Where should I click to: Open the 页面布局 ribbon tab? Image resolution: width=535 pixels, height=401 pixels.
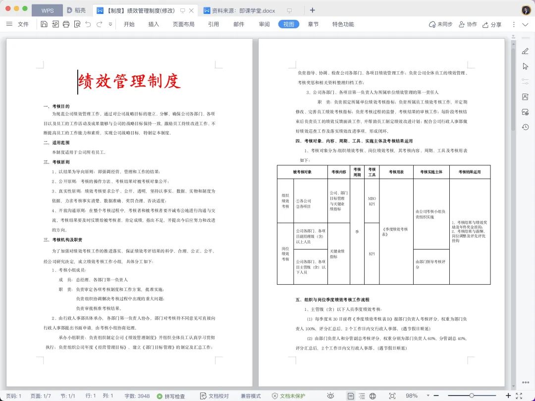click(x=184, y=24)
